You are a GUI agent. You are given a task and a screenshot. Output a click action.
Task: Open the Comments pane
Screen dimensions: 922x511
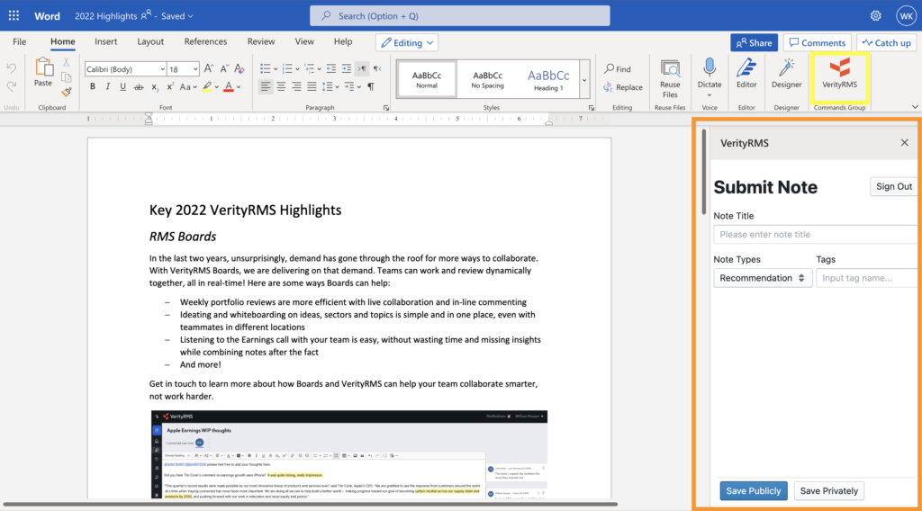[817, 43]
